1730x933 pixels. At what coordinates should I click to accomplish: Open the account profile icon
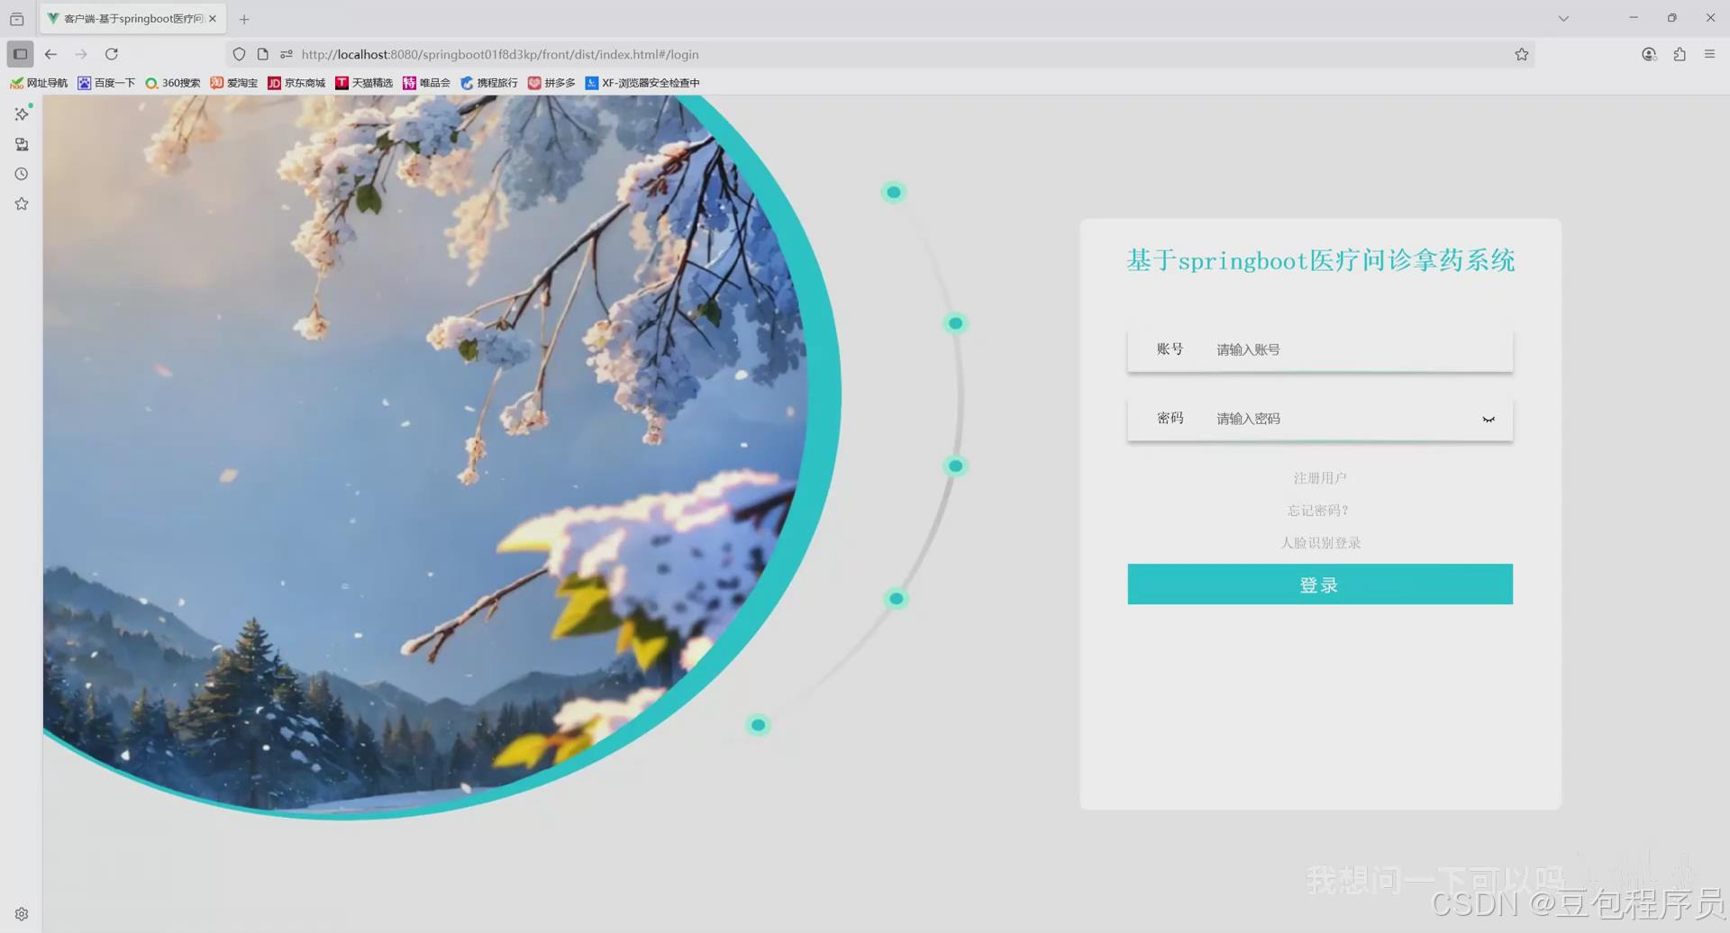point(1649,54)
